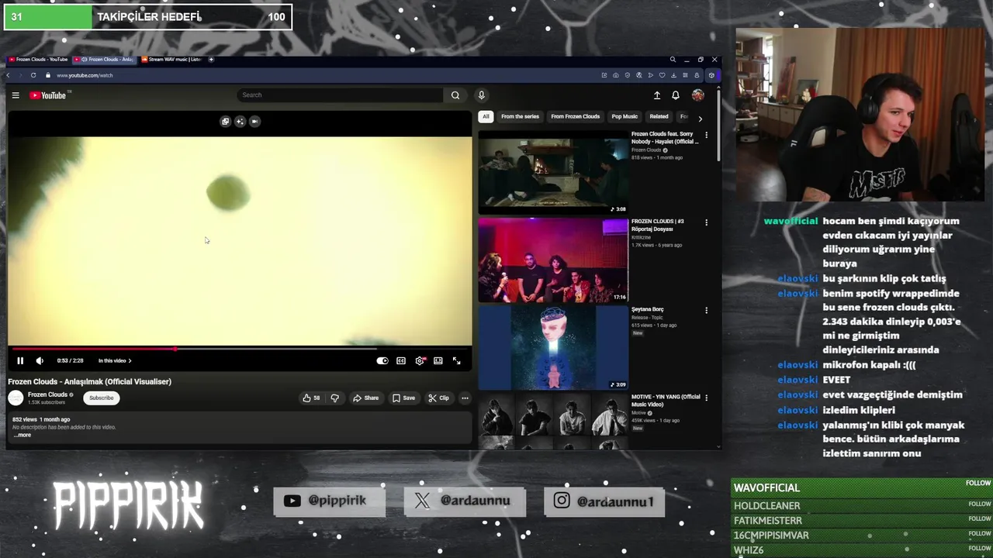The image size is (993, 558).
Task: Open the Hayalet video thumbnail (3:08)
Action: coord(553,173)
